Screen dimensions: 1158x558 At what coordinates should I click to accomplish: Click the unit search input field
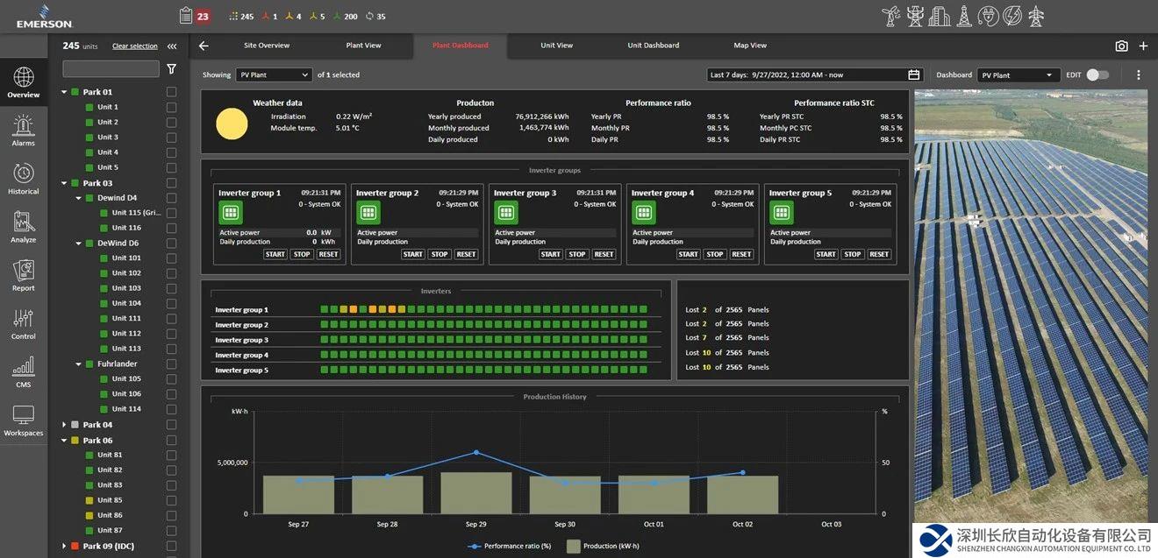[111, 69]
